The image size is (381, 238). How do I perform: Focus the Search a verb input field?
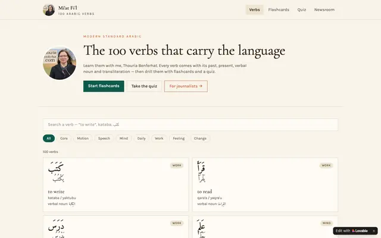pos(190,124)
